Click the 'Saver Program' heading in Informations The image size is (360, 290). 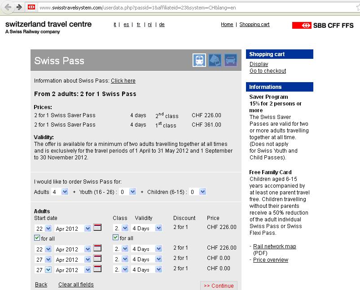[268, 97]
